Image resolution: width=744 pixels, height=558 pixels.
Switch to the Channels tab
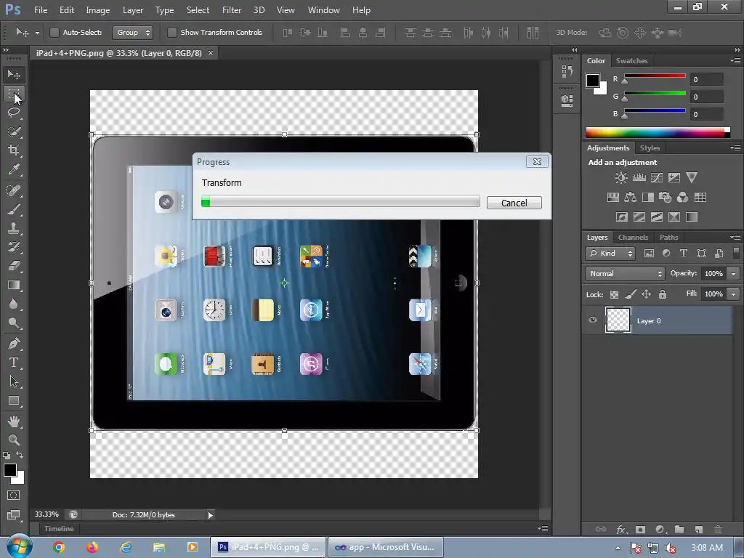(x=633, y=238)
